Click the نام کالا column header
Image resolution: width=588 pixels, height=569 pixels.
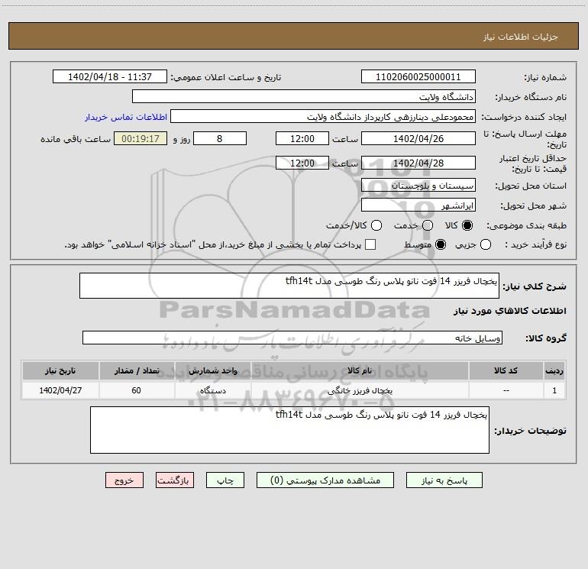360,370
